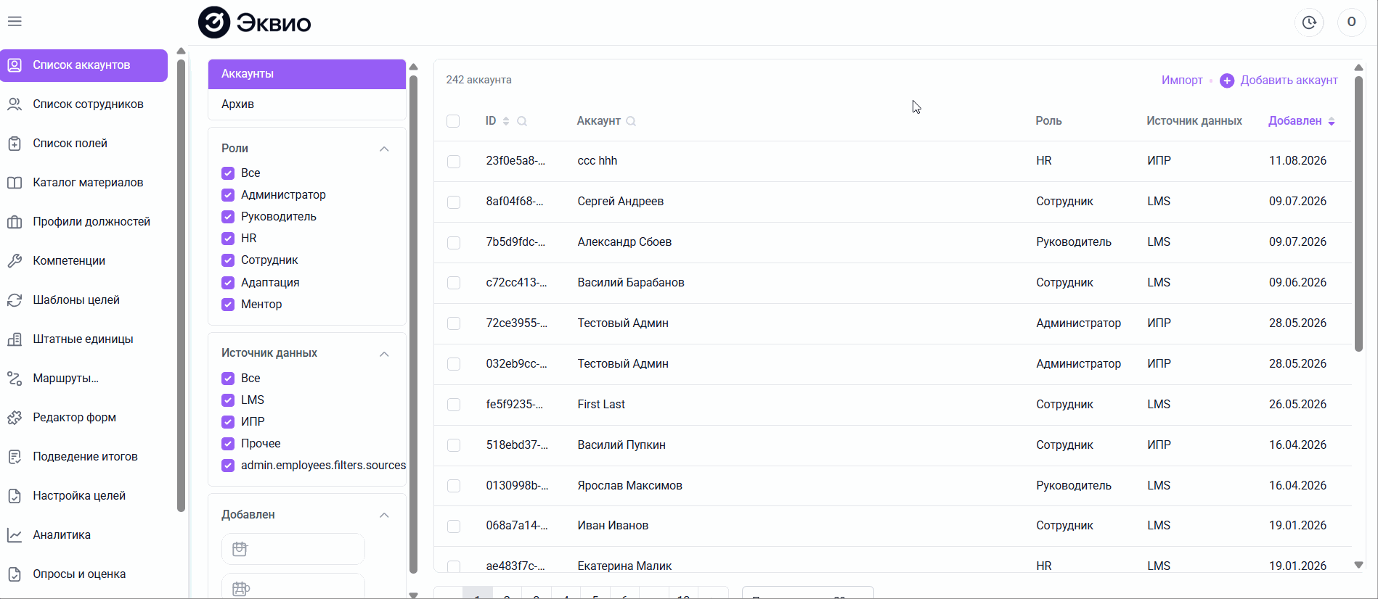This screenshot has height=599, width=1378.
Task: Sort by the ID column arrows
Action: tap(506, 121)
